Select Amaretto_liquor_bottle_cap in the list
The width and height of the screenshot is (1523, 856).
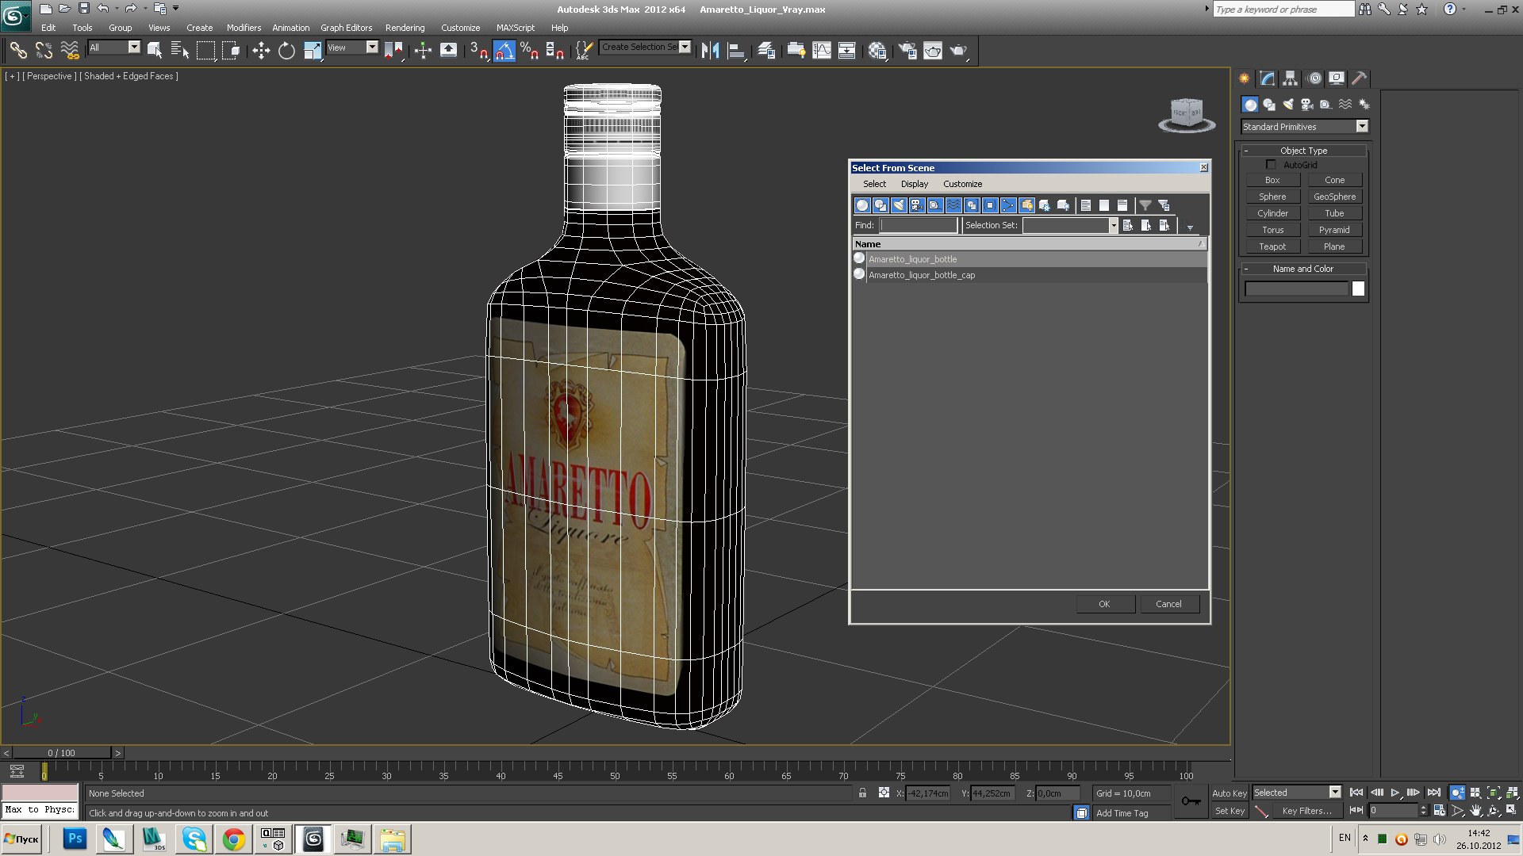pyautogui.click(x=1030, y=275)
